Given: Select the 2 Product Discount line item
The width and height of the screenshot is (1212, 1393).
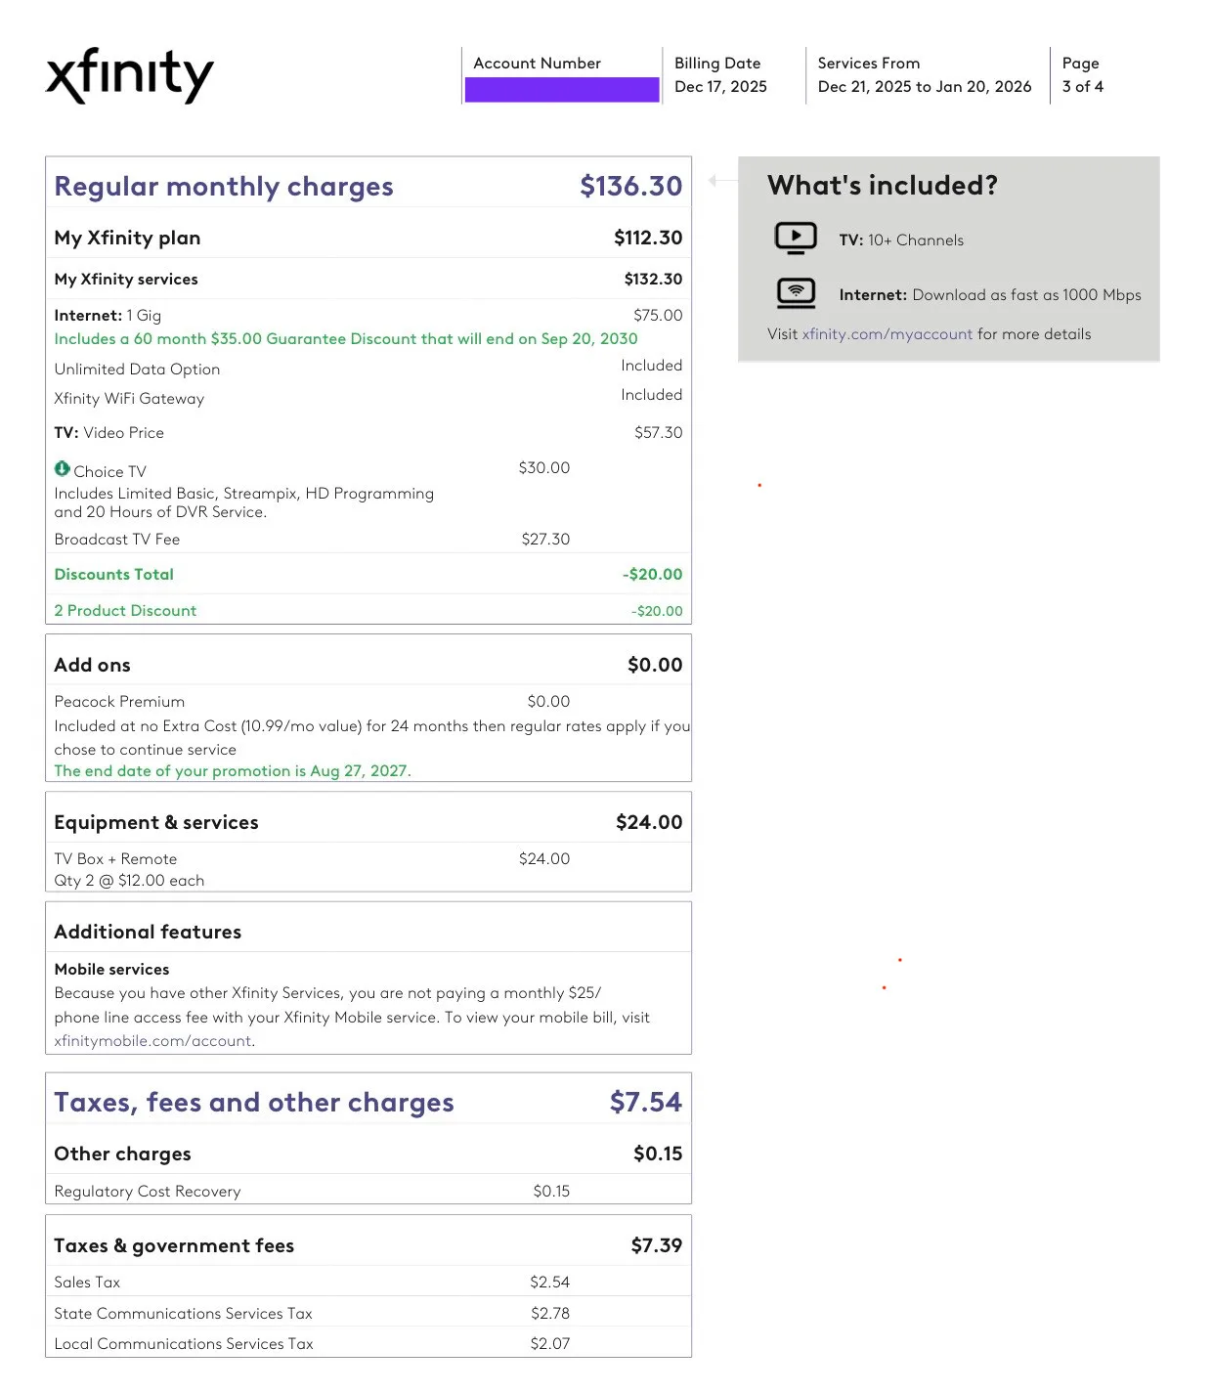Looking at the screenshot, I should pyautogui.click(x=125, y=610).
